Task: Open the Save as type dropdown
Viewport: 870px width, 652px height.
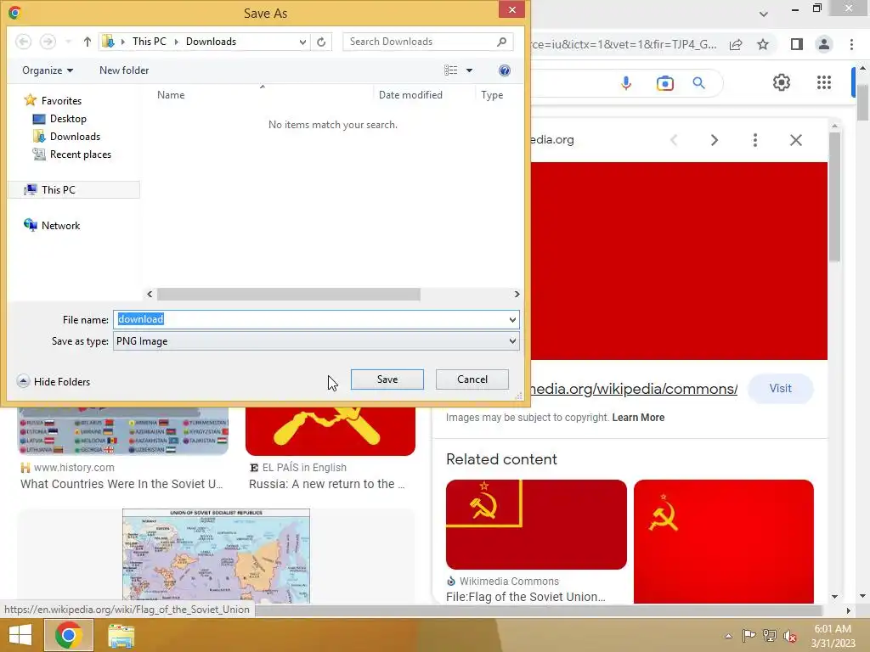Action: click(x=316, y=341)
